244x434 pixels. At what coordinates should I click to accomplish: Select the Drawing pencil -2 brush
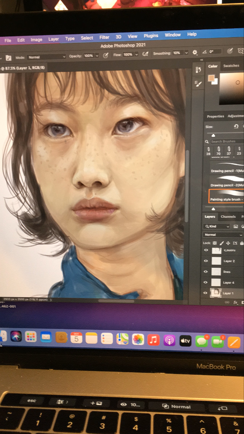coord(226,181)
